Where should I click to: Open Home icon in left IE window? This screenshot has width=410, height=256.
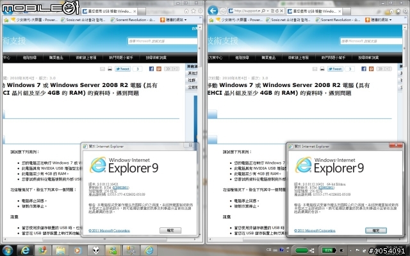point(186,12)
